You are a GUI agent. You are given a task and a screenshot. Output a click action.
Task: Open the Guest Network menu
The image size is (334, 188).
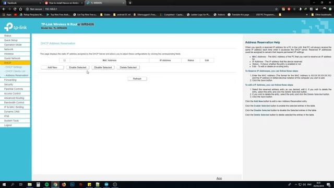click(x=15, y=58)
